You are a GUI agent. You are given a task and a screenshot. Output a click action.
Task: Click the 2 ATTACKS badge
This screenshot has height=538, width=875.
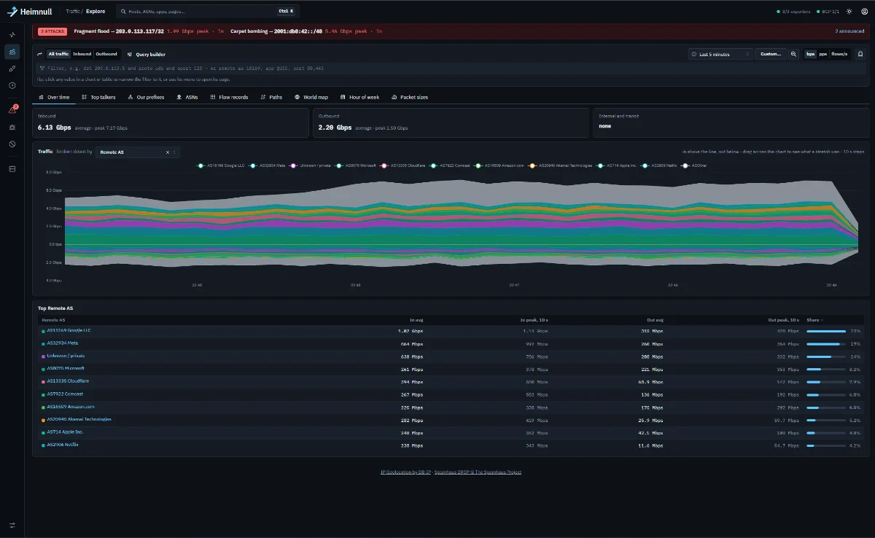click(52, 31)
